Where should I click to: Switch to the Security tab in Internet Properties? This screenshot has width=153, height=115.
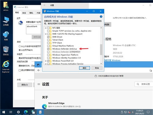tap(24, 13)
